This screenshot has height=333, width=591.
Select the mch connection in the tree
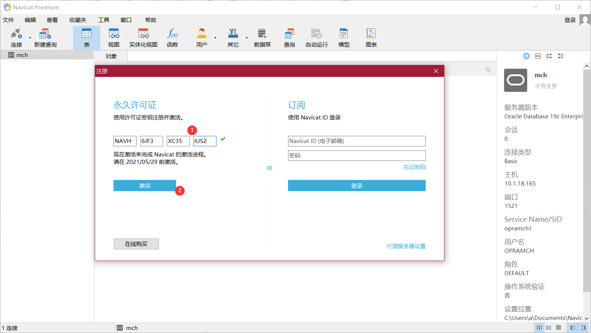tap(47, 55)
